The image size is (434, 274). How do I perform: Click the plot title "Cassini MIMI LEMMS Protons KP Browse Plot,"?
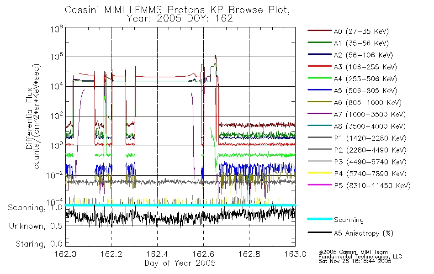[177, 10]
